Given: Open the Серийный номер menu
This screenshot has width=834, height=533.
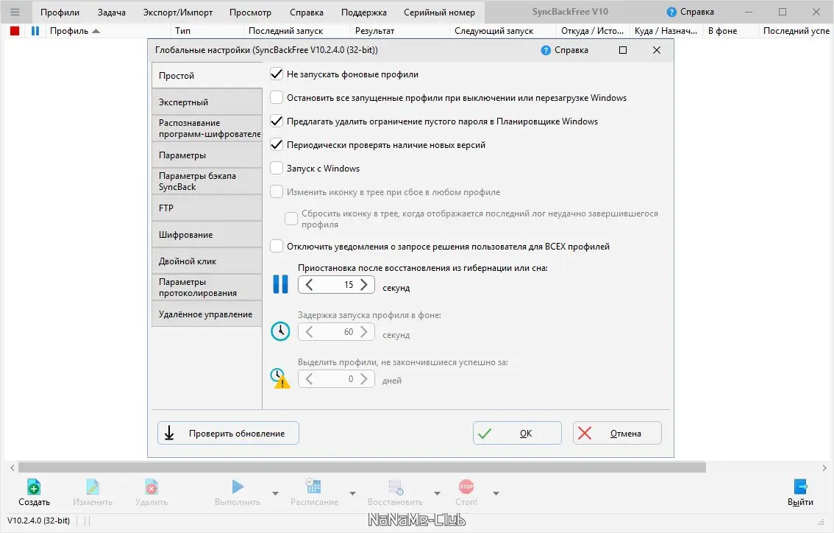Looking at the screenshot, I should (439, 13).
